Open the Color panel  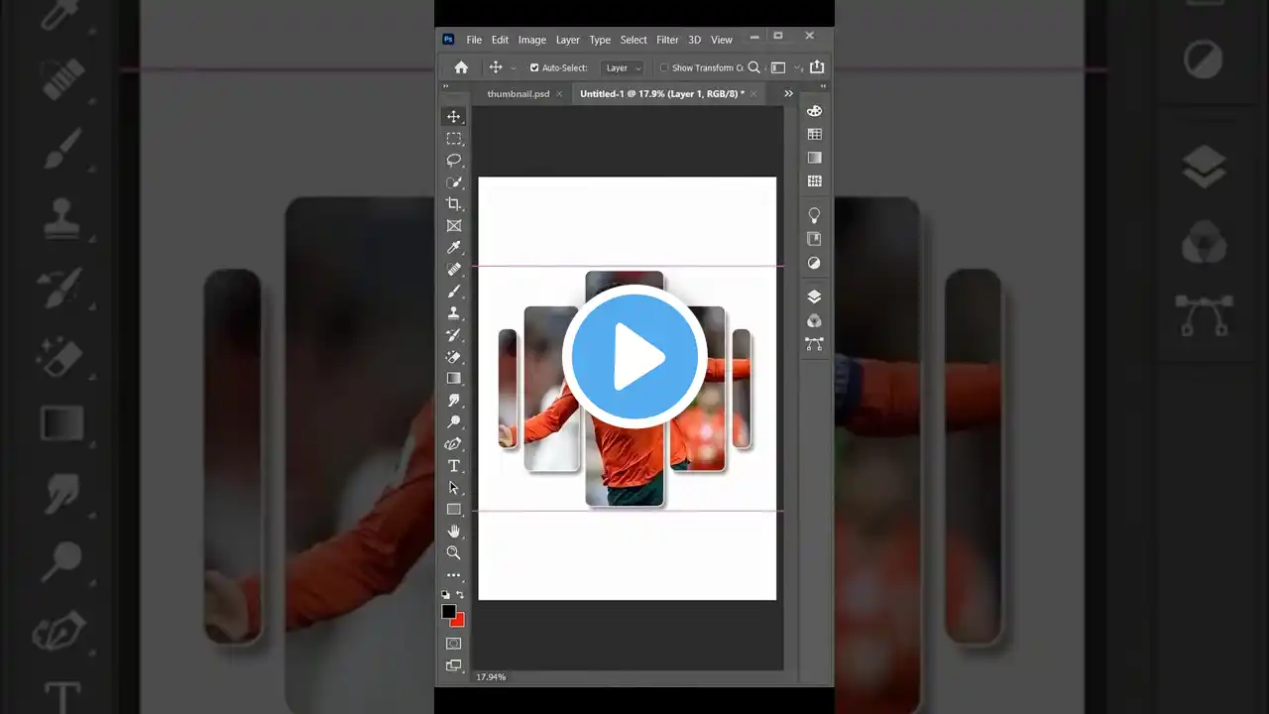[815, 111]
